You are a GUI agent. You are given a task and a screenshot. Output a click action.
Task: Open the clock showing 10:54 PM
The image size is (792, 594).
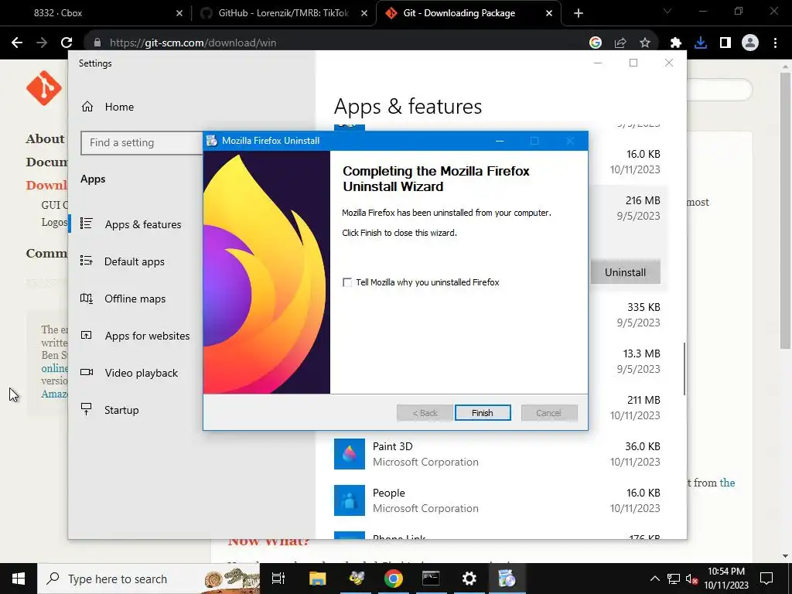pyautogui.click(x=726, y=579)
